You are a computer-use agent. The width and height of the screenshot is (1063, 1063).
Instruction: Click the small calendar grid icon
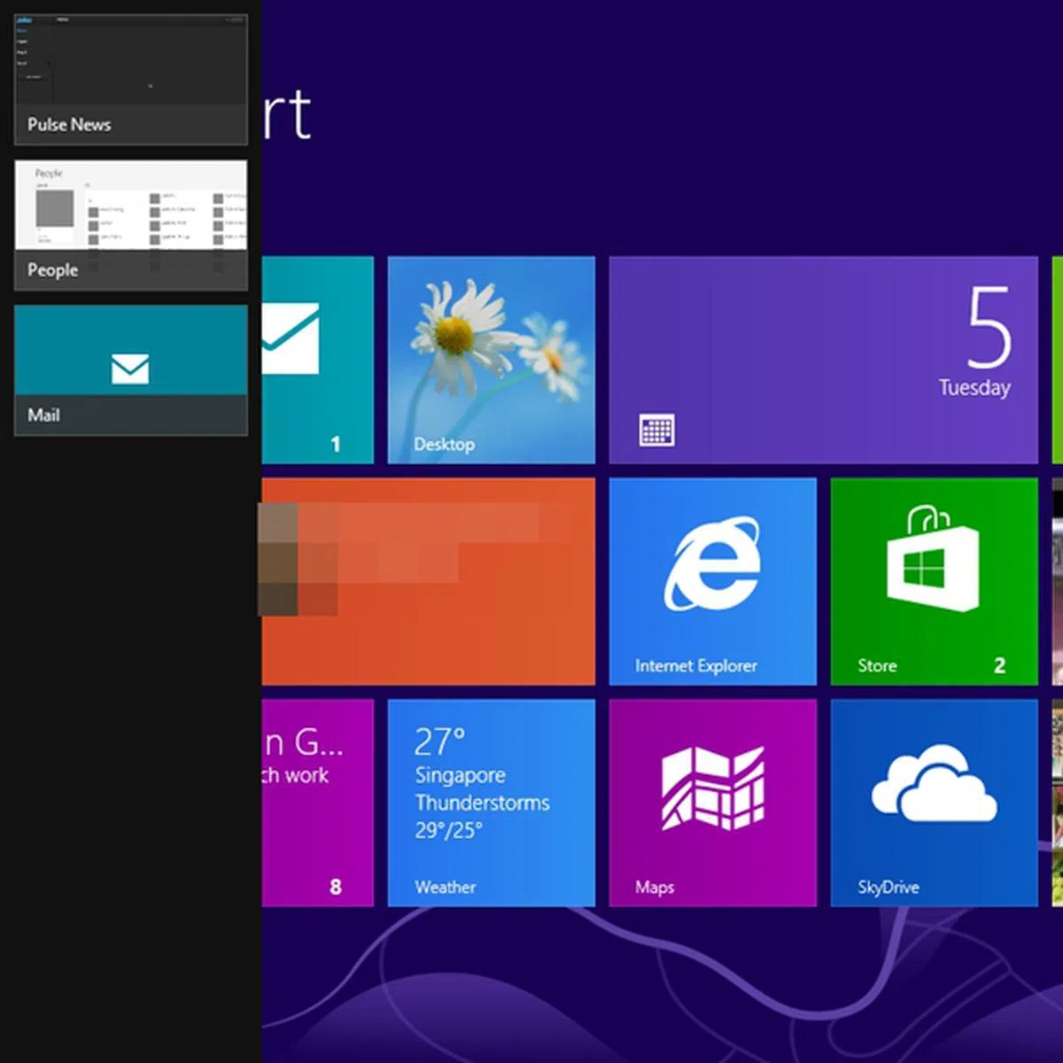[x=656, y=431]
